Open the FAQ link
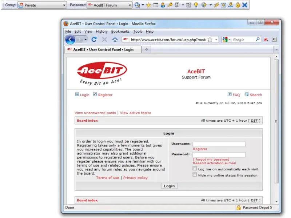Screen dimensions: 291x218 (236, 95)
